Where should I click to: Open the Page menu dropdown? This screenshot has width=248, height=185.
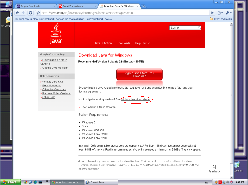[220, 13]
